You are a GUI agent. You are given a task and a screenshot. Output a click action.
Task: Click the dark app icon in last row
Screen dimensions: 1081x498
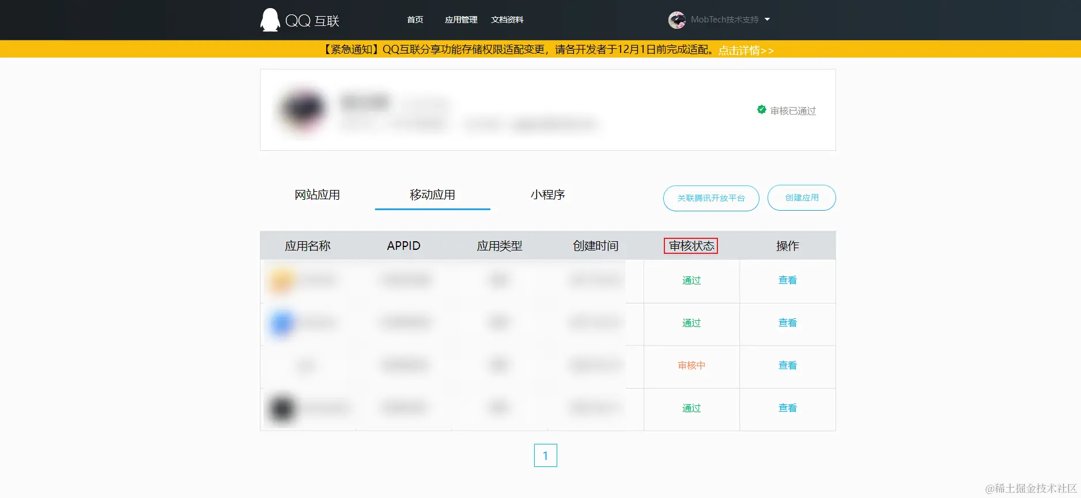point(282,408)
